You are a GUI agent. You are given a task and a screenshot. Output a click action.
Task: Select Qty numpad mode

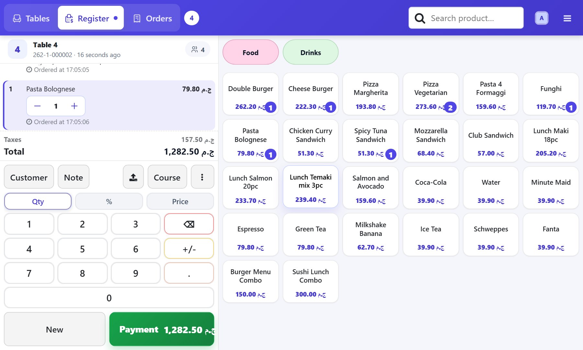coord(38,202)
